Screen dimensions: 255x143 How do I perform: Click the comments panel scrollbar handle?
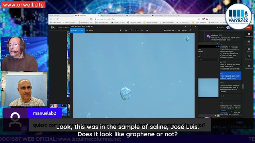pyautogui.click(x=243, y=87)
